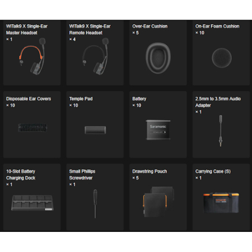Select the orange-trimmed Carrying Case image
Image resolution: width=252 pixels, height=252 pixels.
pos(221,203)
